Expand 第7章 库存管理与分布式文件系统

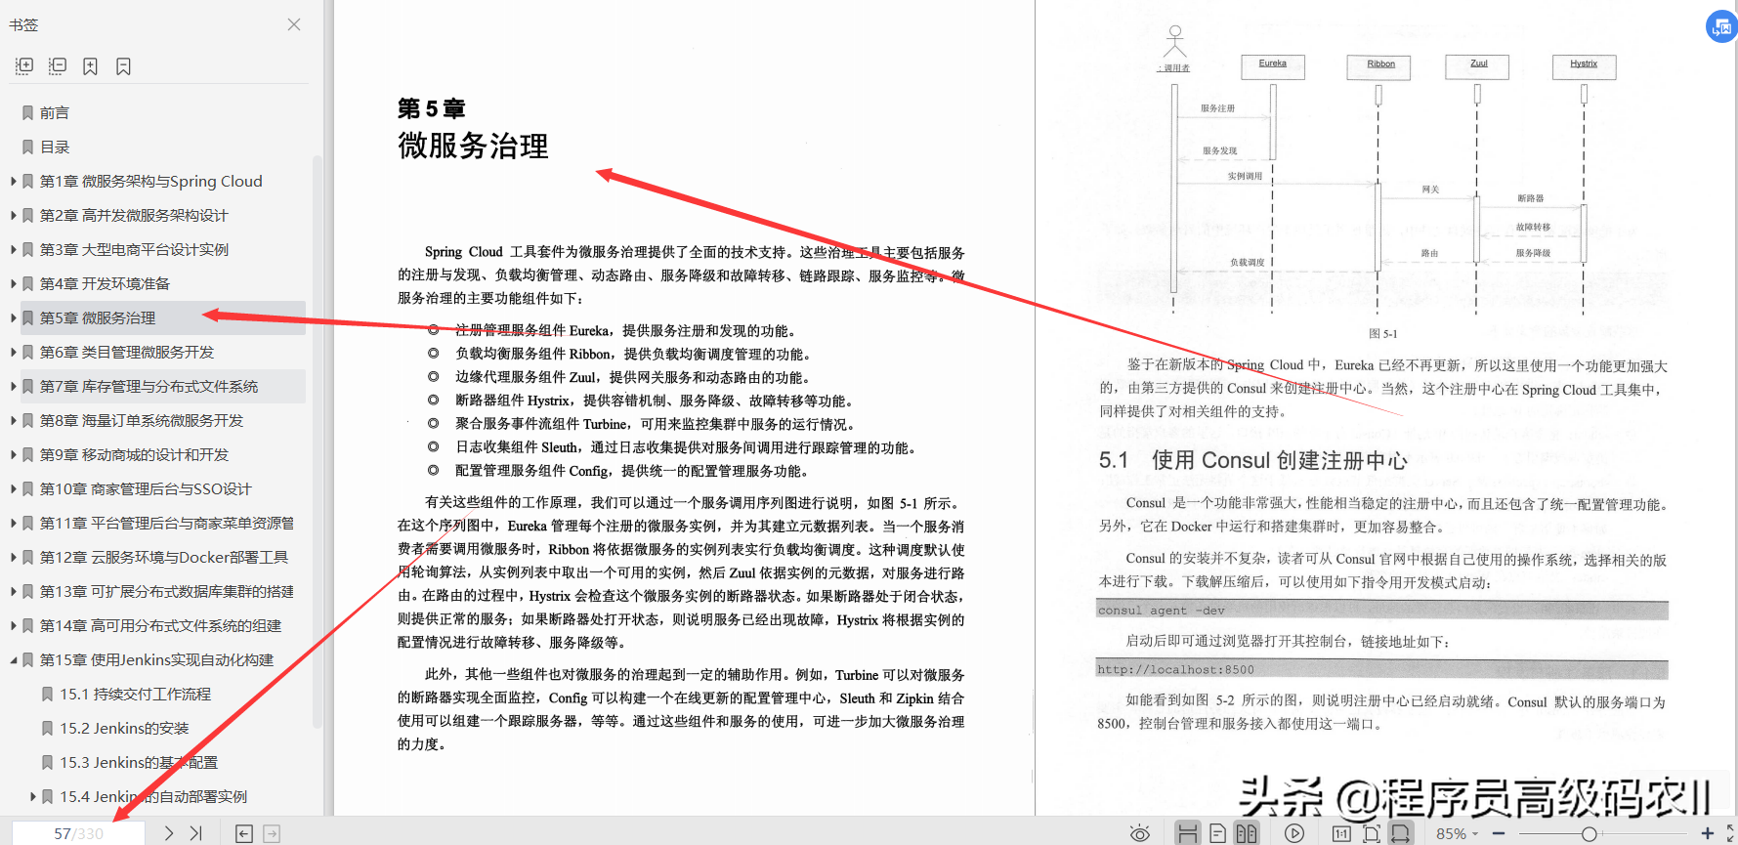[14, 386]
